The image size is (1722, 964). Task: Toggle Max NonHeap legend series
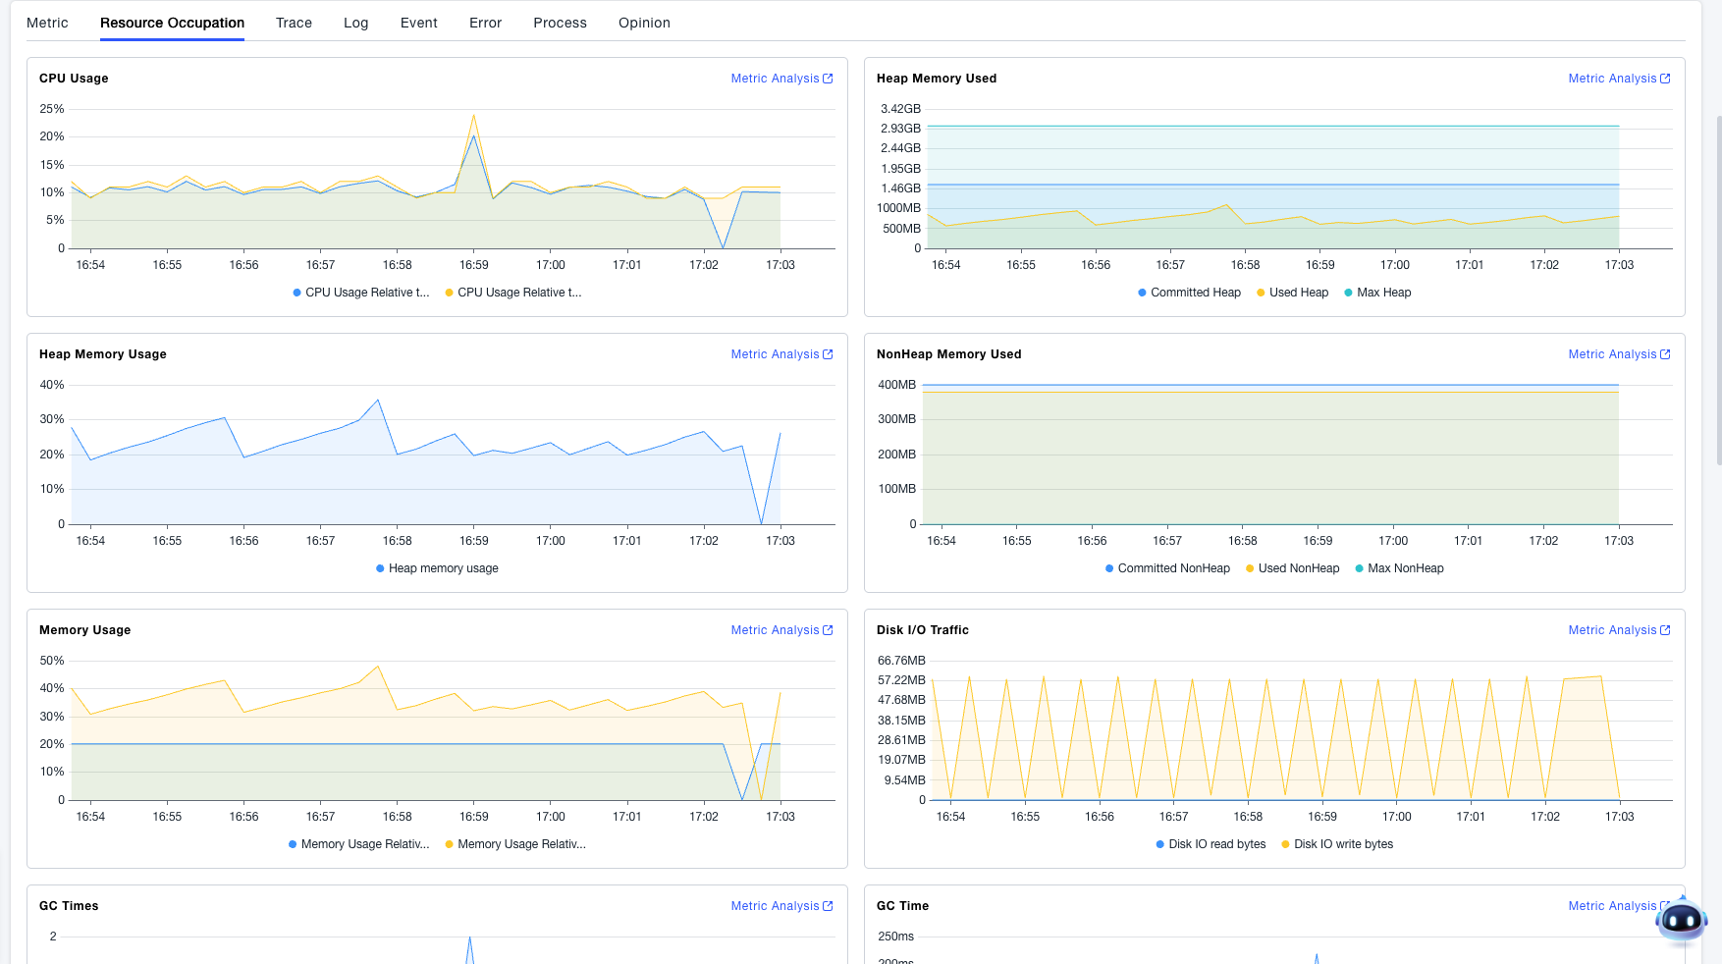click(1399, 568)
